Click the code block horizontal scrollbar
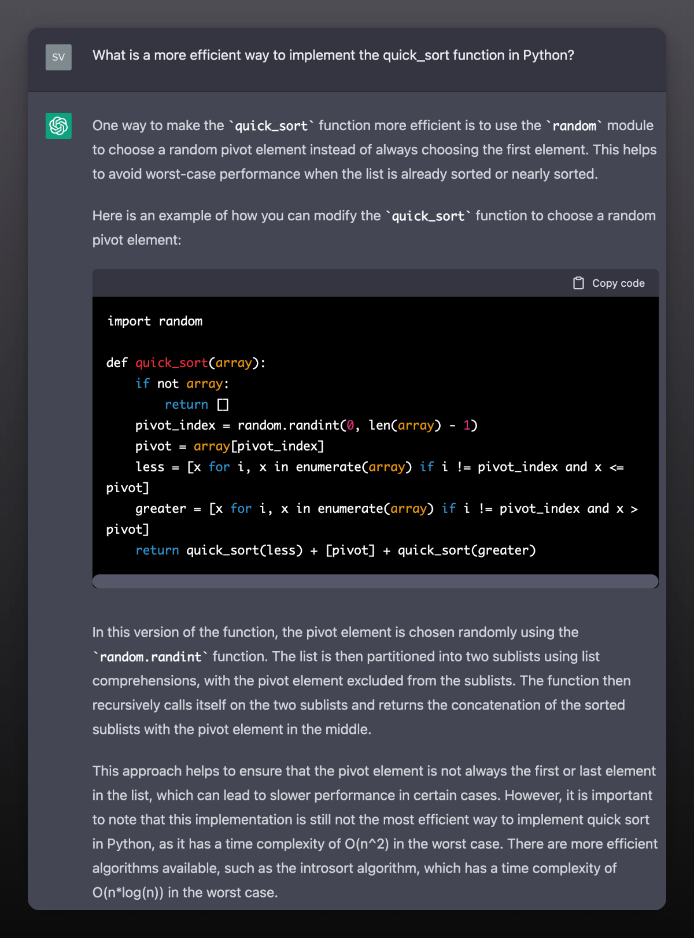The image size is (694, 938). (375, 581)
